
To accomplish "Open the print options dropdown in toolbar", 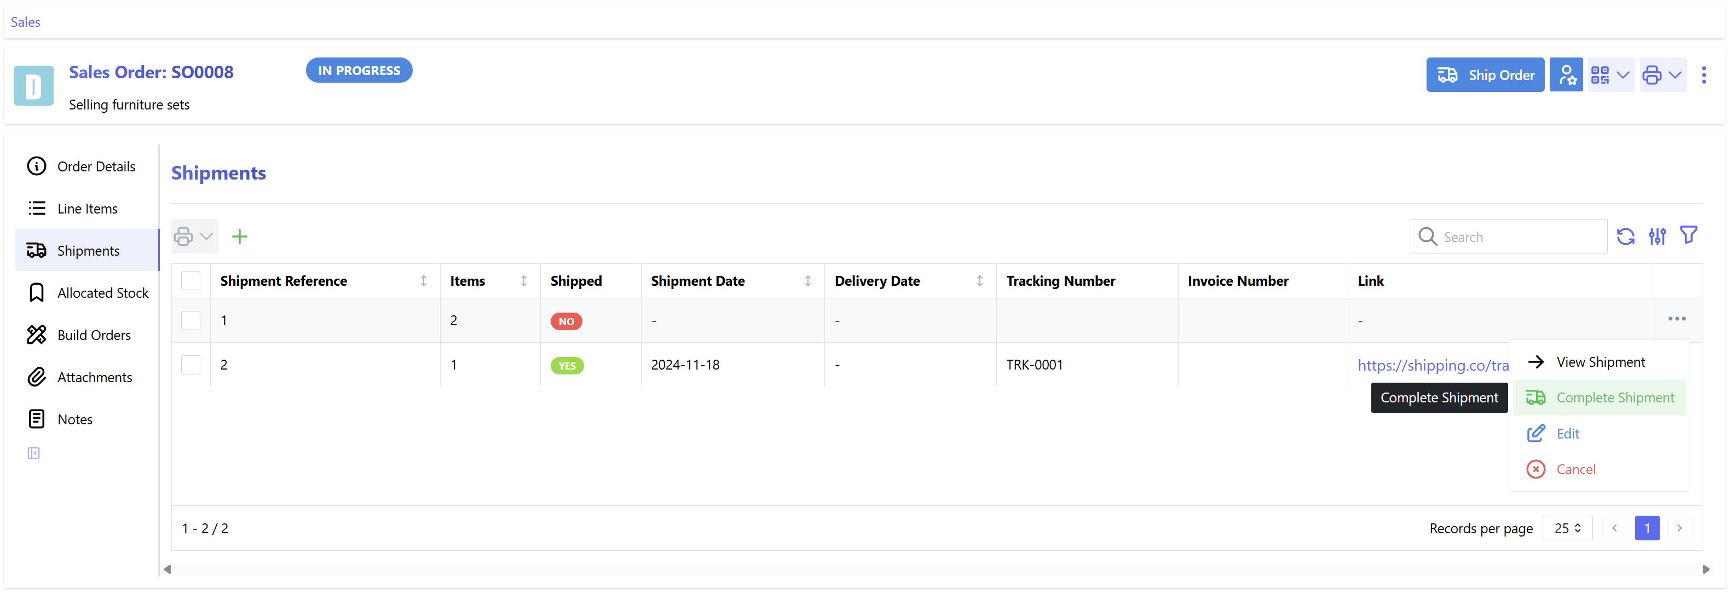I will point(194,236).
